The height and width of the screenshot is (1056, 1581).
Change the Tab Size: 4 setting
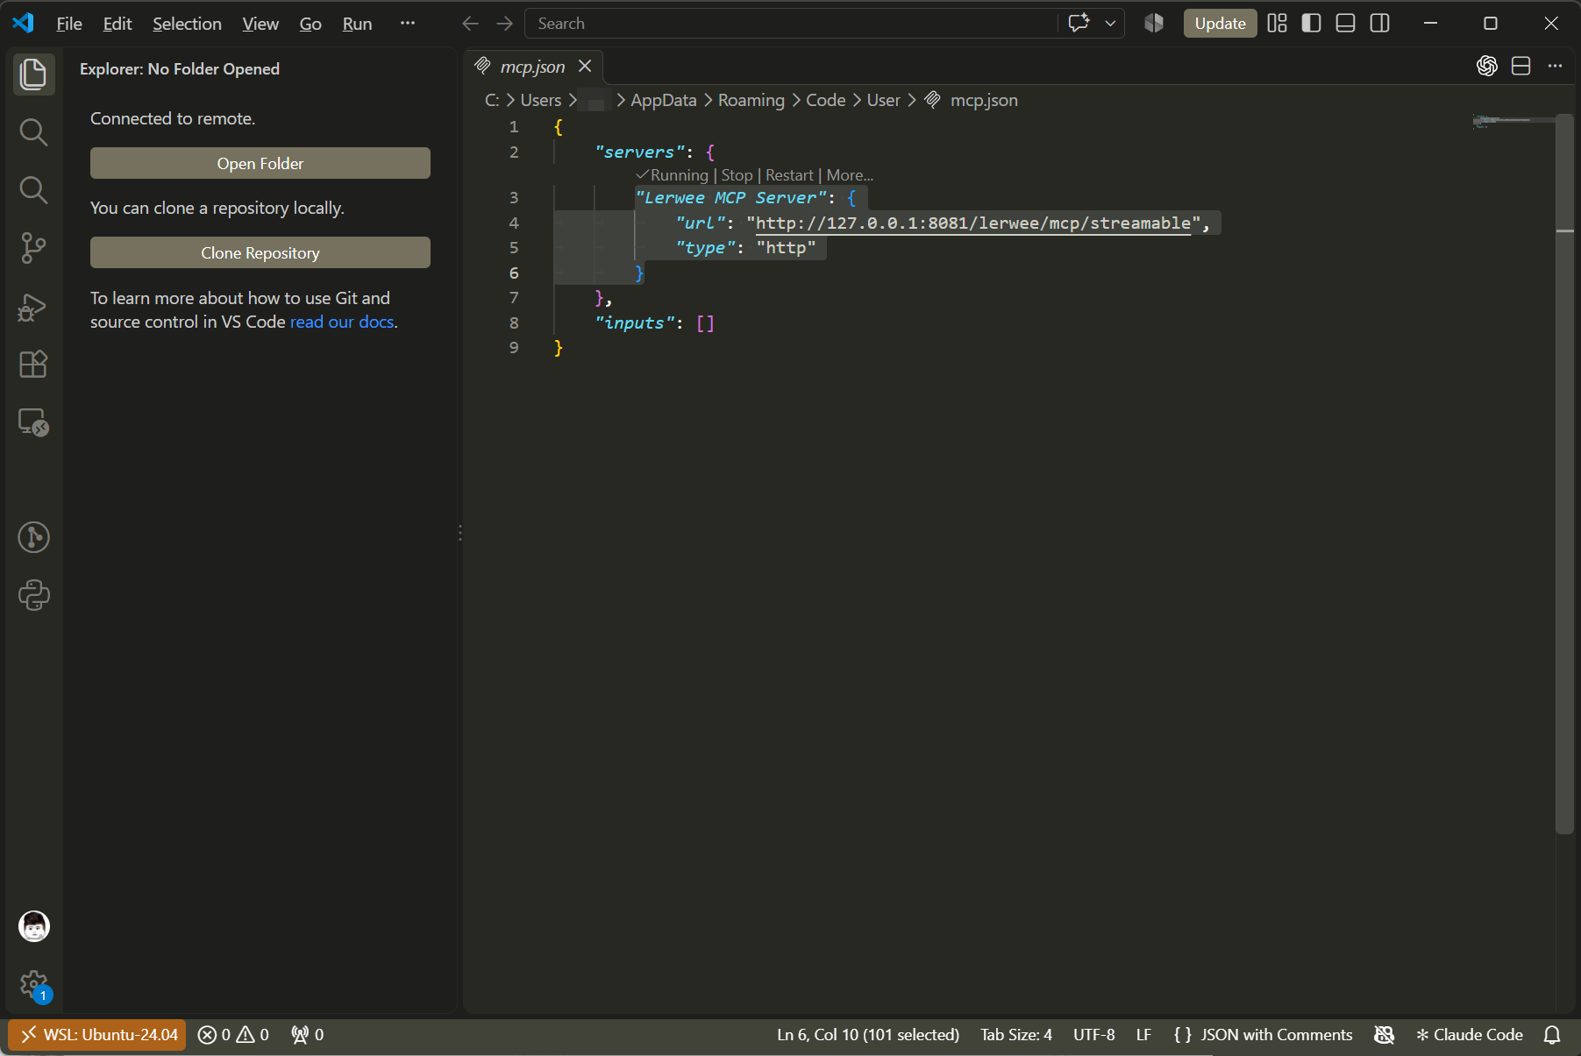pos(1016,1035)
